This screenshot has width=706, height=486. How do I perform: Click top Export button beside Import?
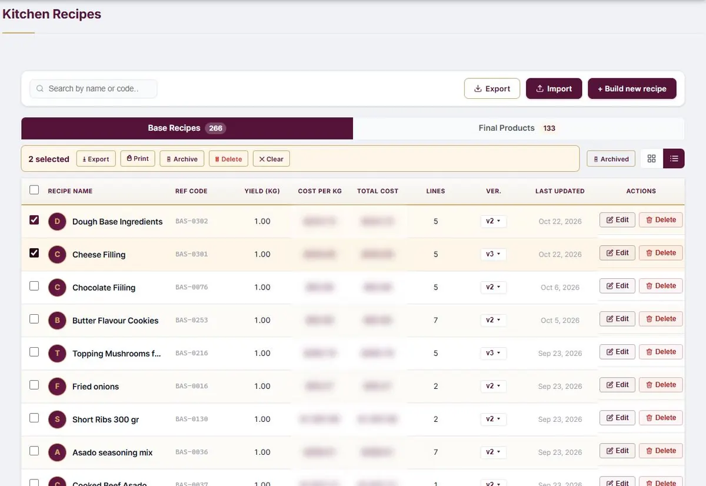coord(492,89)
